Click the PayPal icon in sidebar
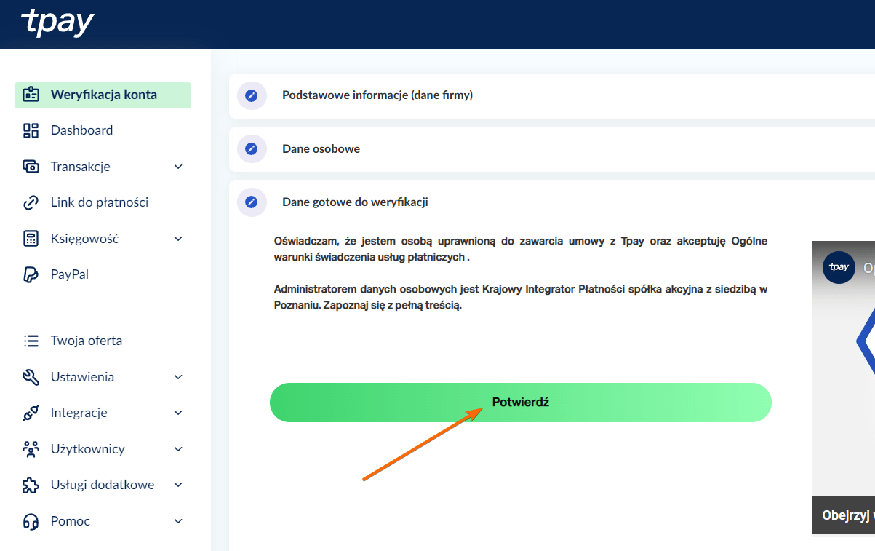Screen dimensions: 875x551 pos(31,274)
